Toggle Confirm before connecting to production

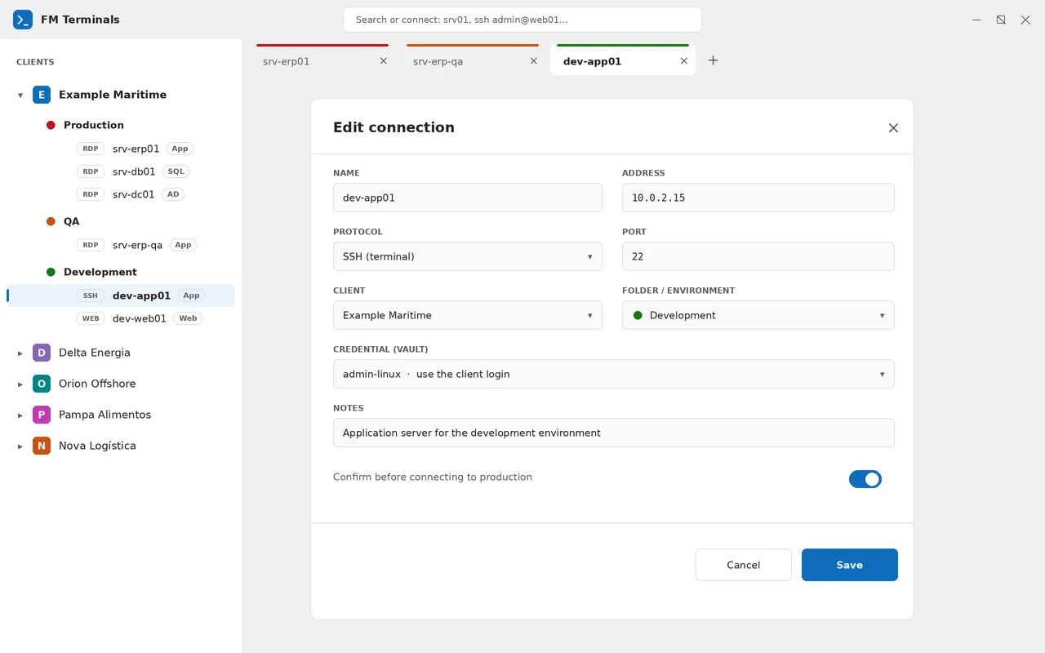click(865, 479)
